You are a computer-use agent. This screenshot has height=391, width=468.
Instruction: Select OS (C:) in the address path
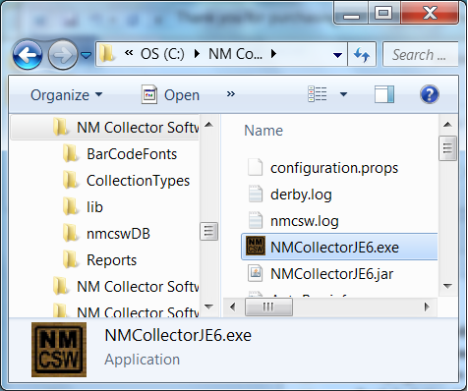click(162, 54)
